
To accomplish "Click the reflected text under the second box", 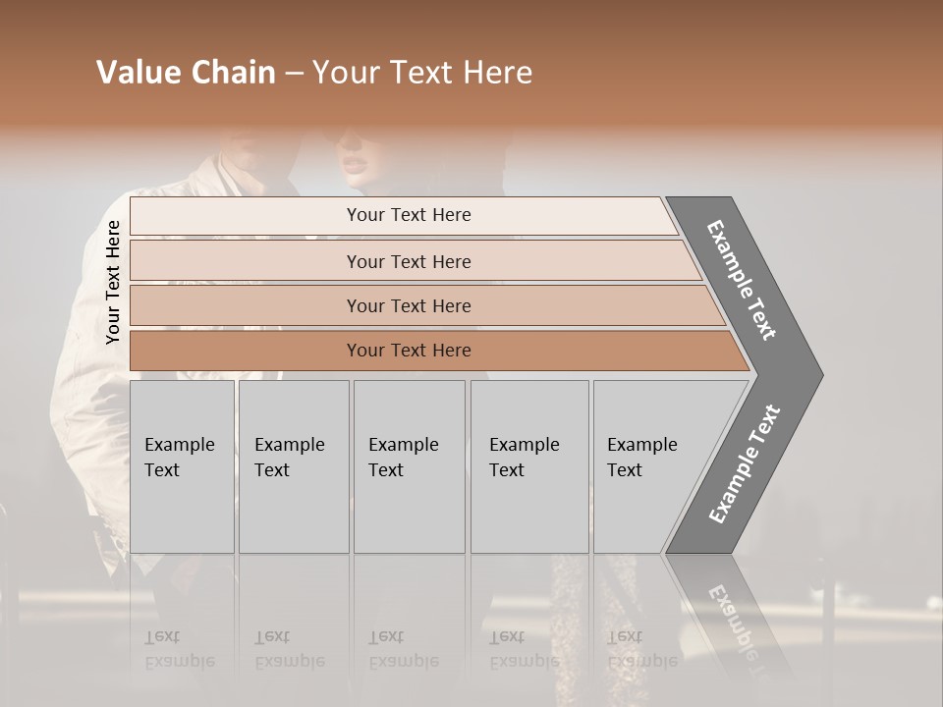I will click(x=290, y=649).
